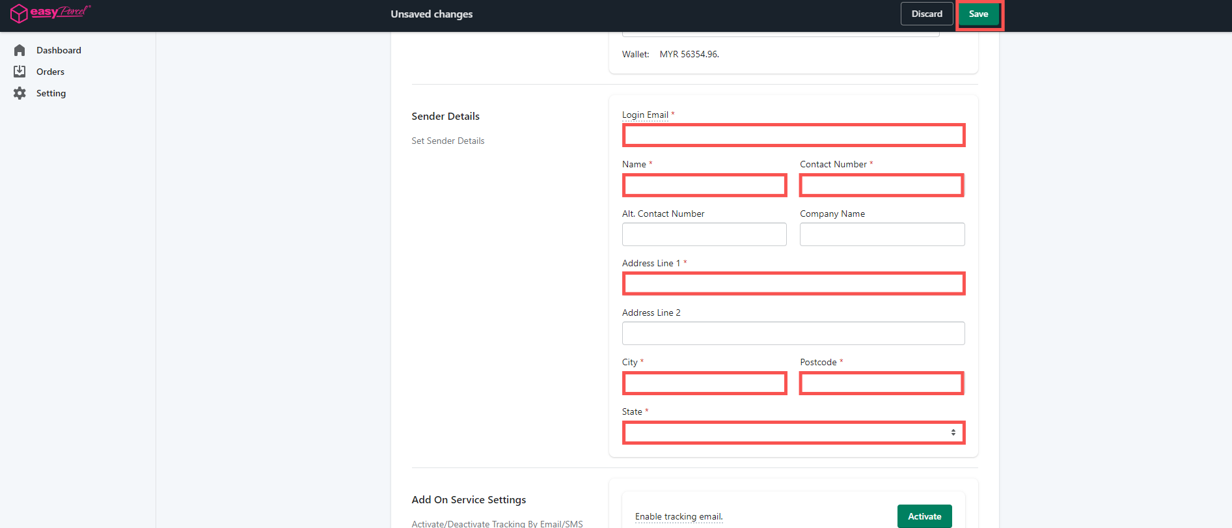Click the Company Name field
This screenshot has height=528, width=1232.
tap(882, 234)
